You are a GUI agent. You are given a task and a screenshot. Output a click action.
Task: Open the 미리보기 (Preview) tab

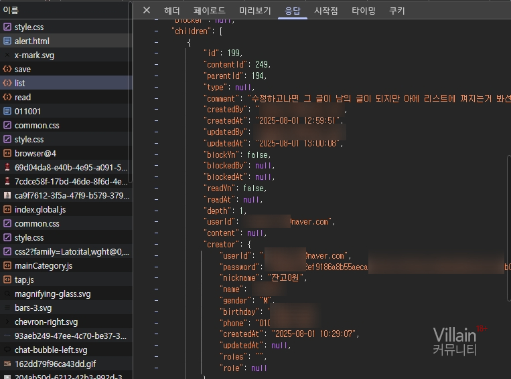[254, 11]
